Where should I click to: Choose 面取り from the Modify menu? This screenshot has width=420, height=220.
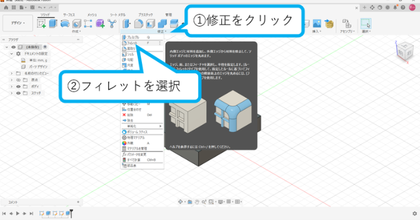click(x=142, y=49)
